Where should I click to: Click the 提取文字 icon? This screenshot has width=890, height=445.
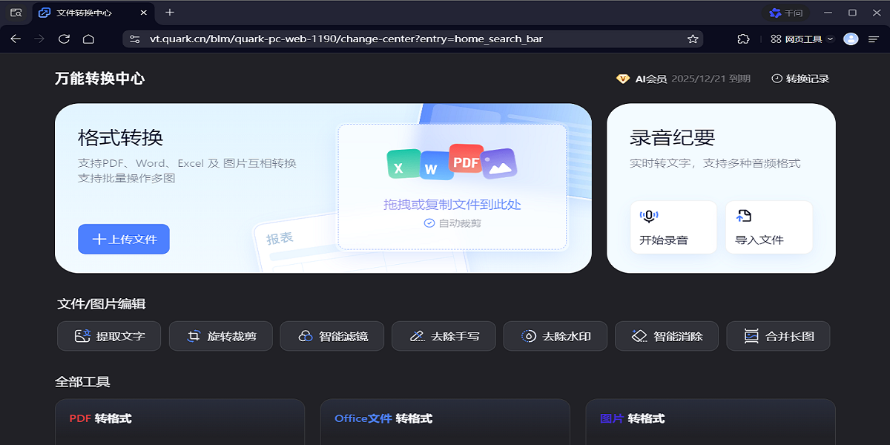(x=82, y=336)
